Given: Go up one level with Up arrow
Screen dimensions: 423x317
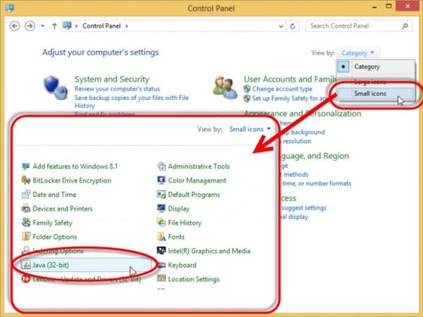Looking at the screenshot, I should (54, 26).
